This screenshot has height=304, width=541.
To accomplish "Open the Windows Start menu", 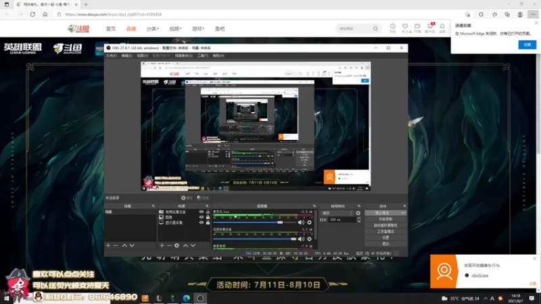I will click(x=7, y=298).
